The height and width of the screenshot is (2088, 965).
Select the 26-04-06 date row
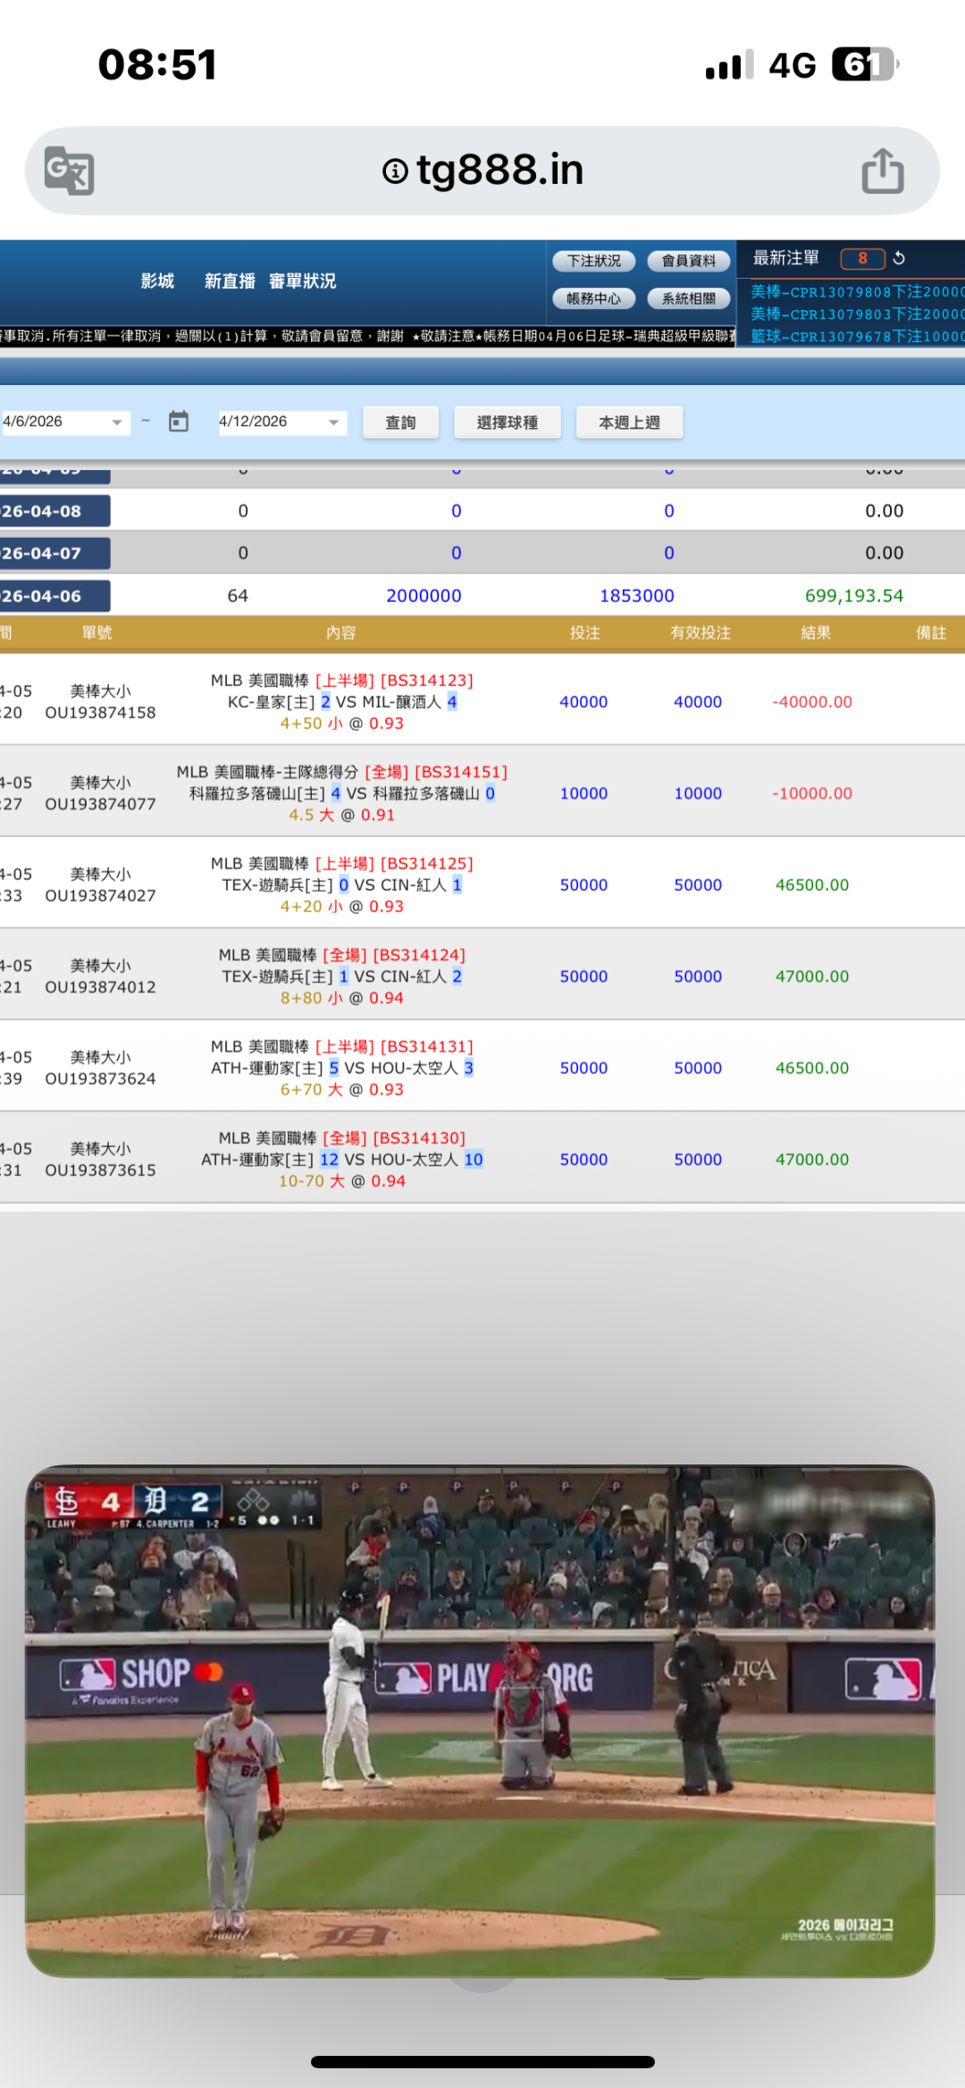pyautogui.click(x=54, y=596)
